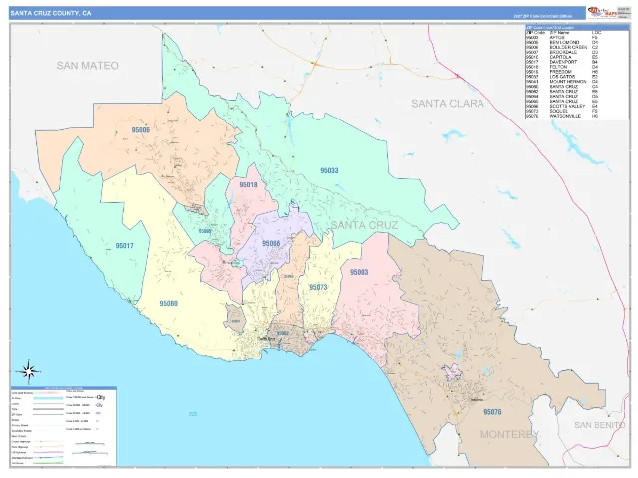638x478 pixels.
Task: Select the FREEDOM row in ZIP index
Action: 577,72
